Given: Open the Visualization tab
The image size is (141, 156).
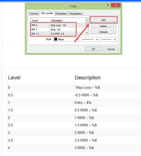Looking at the screenshot, I should tap(76, 14).
